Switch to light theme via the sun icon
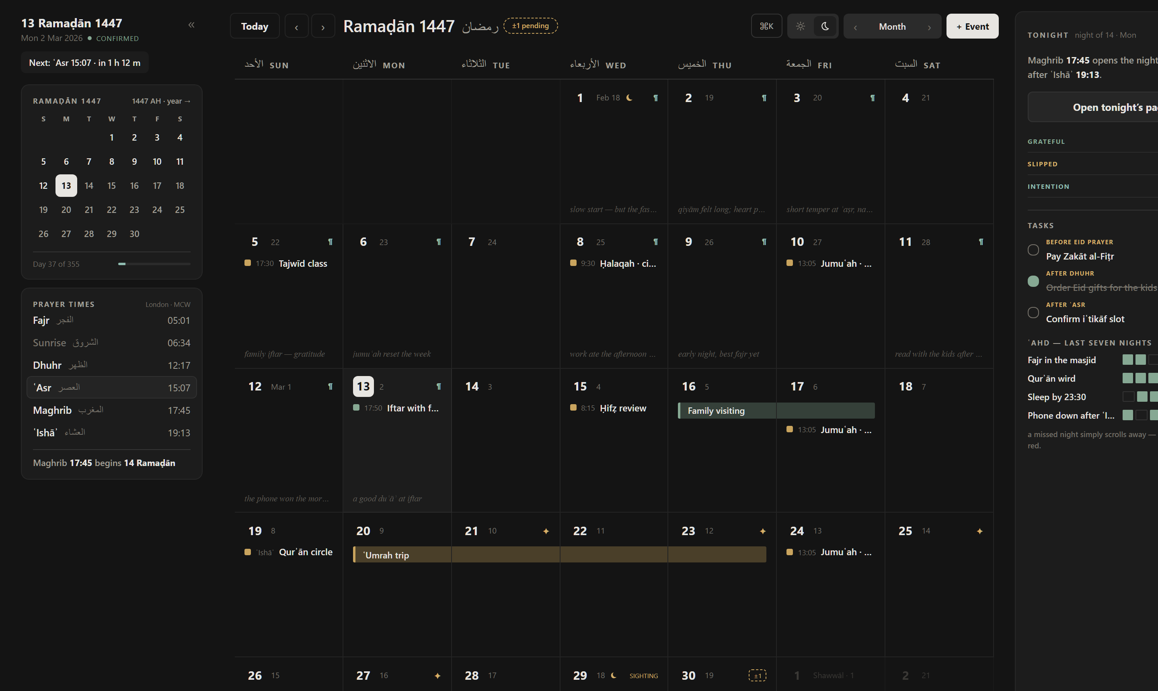 coord(800,26)
